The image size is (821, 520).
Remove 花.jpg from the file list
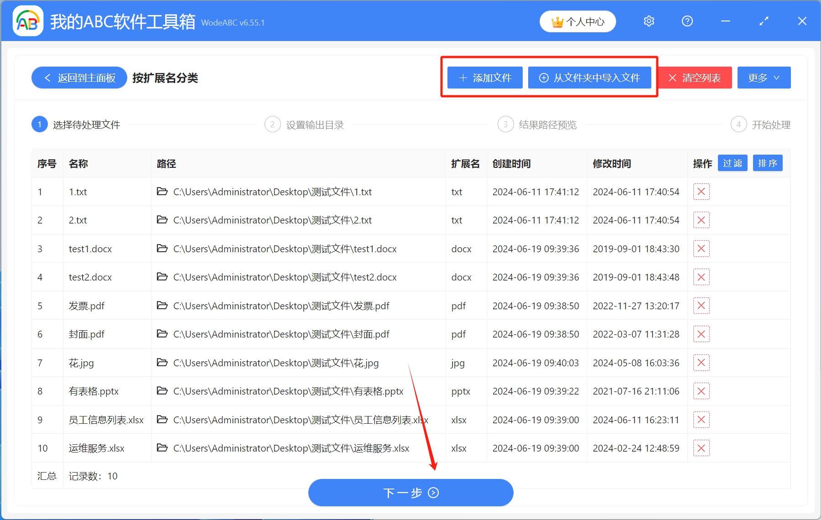click(x=701, y=363)
